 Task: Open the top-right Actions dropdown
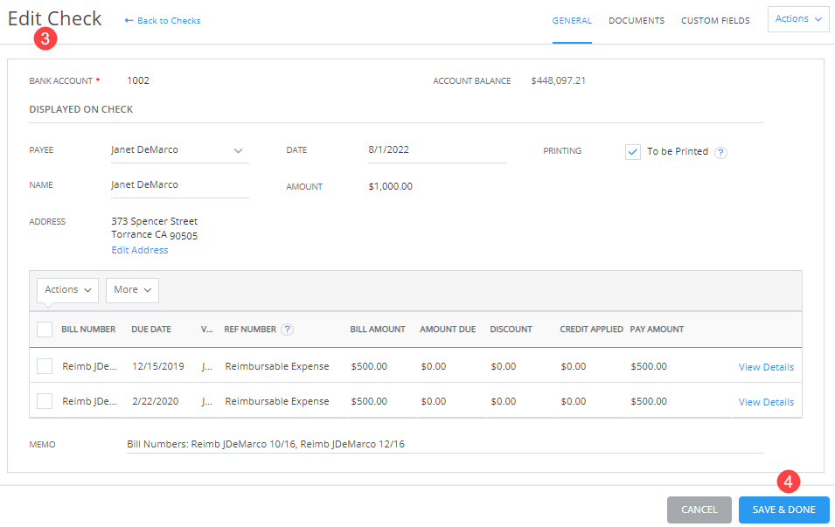pos(797,18)
